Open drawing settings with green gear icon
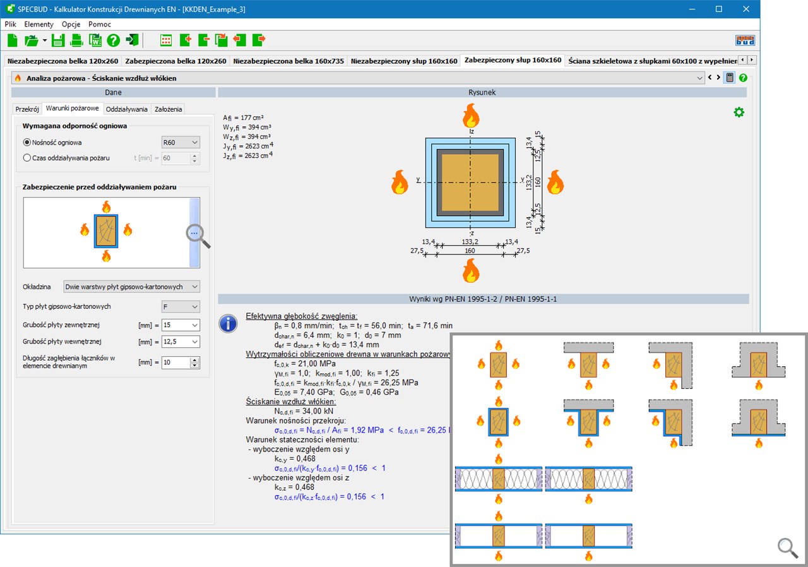The height and width of the screenshot is (567, 808). pyautogui.click(x=739, y=112)
